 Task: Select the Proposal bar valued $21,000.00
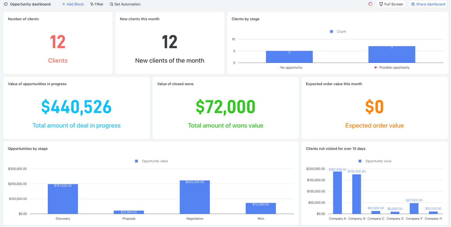(x=129, y=212)
